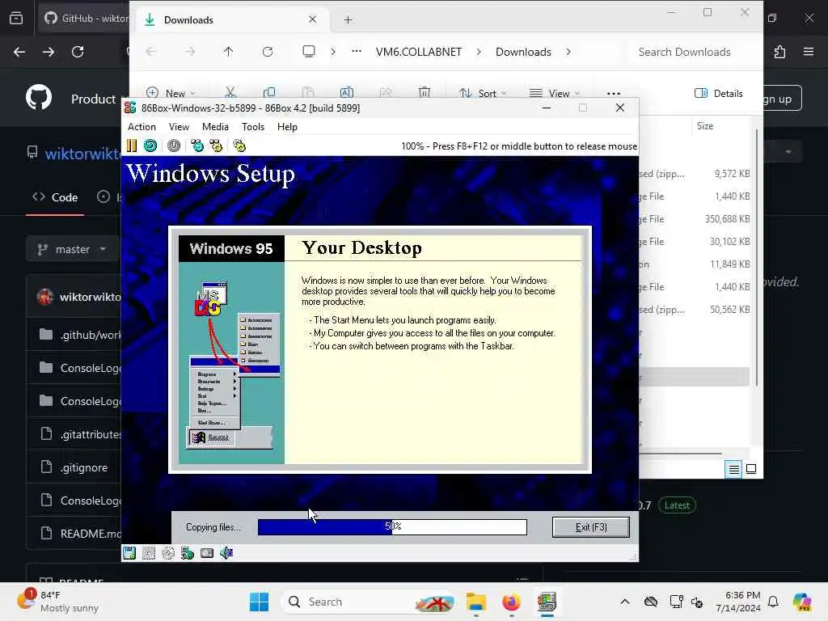Open the master branch dropdown
Image resolution: width=828 pixels, height=621 pixels.
[x=72, y=249]
